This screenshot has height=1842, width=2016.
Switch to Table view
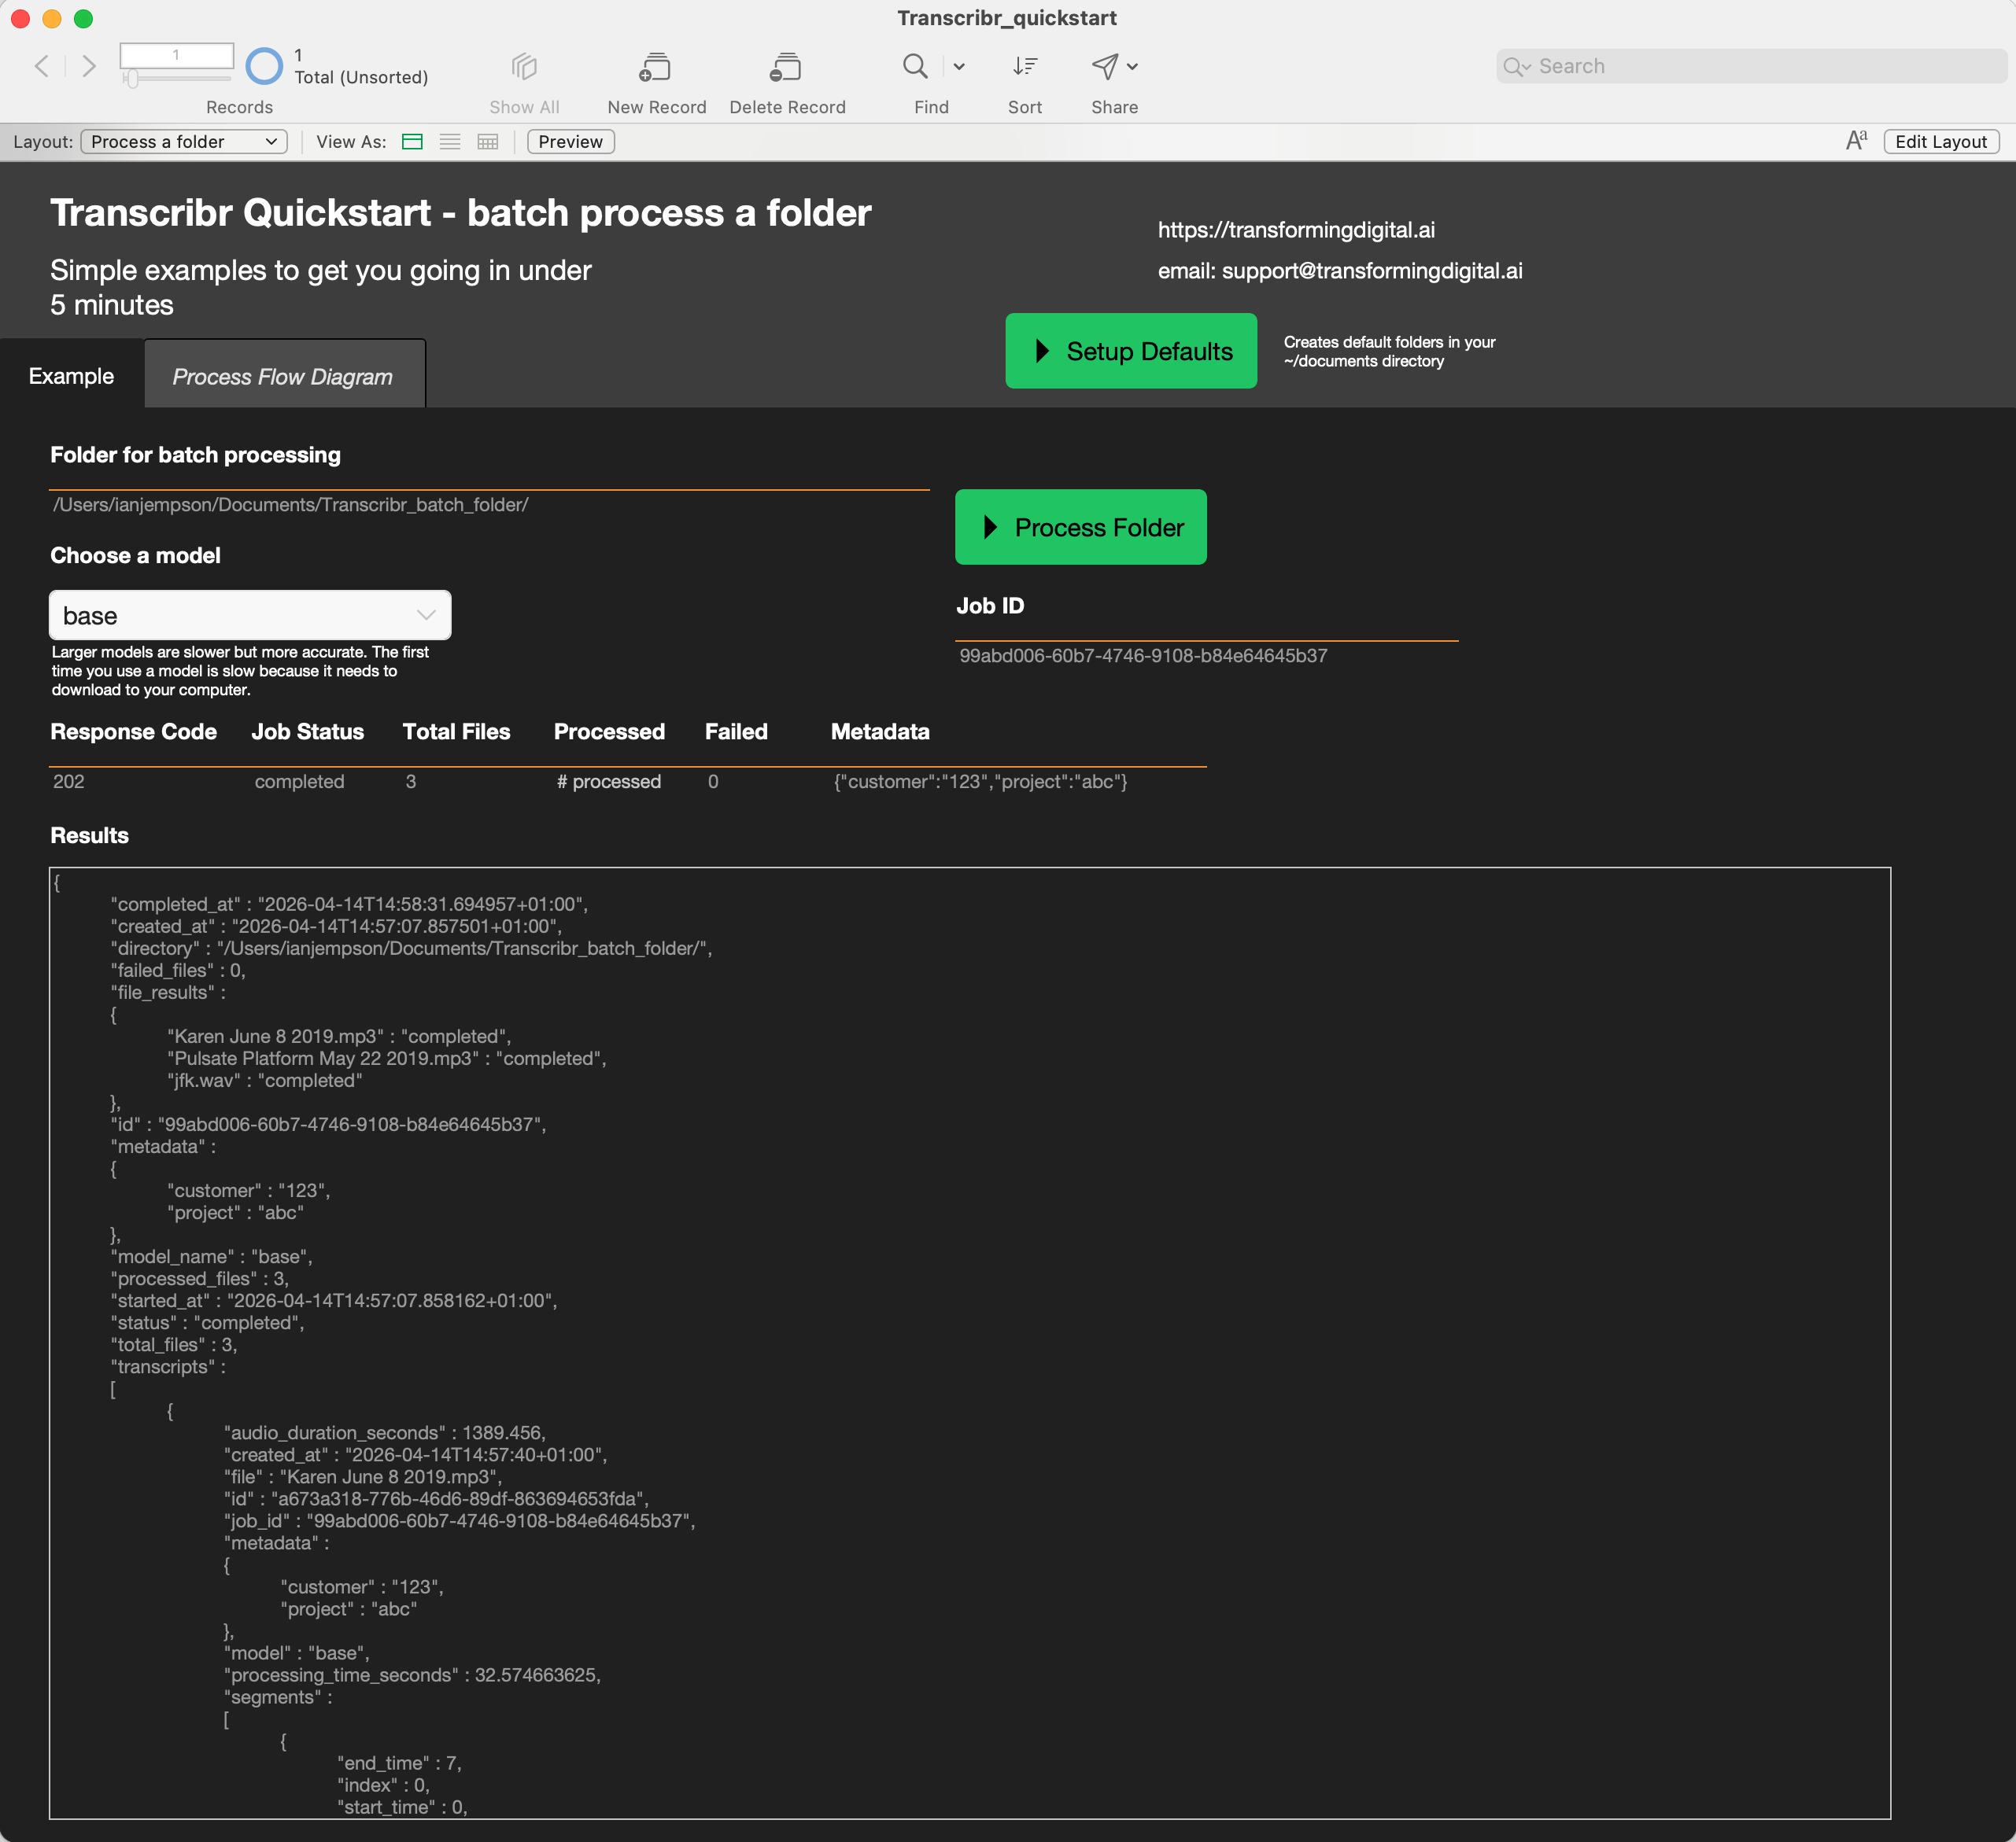point(488,142)
